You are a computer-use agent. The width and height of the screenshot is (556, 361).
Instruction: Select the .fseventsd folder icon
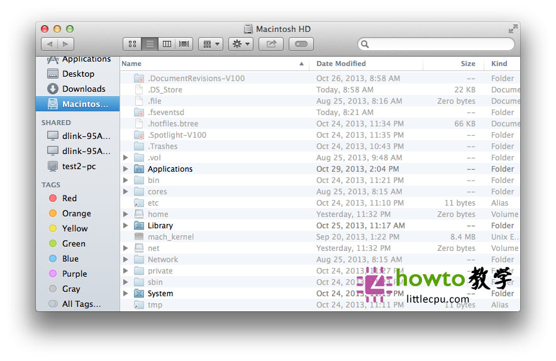[139, 113]
